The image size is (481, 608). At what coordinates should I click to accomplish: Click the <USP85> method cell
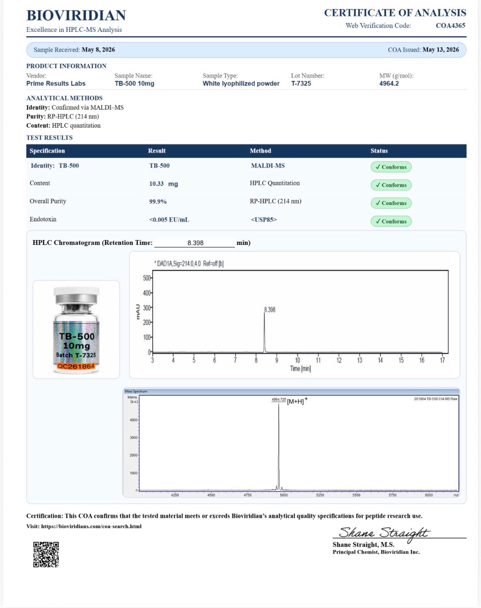click(x=264, y=219)
